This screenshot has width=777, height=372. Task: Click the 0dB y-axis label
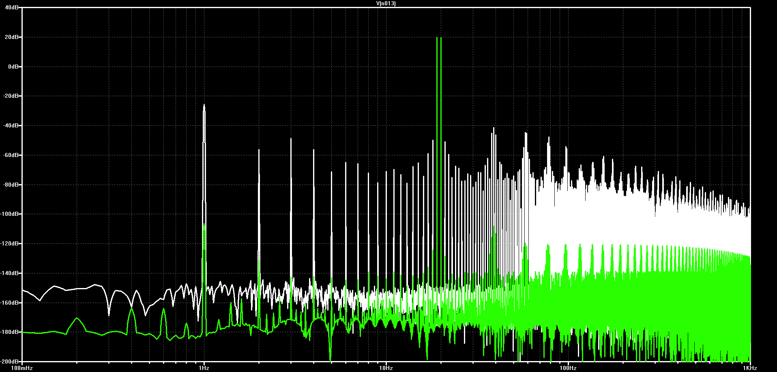pos(13,67)
